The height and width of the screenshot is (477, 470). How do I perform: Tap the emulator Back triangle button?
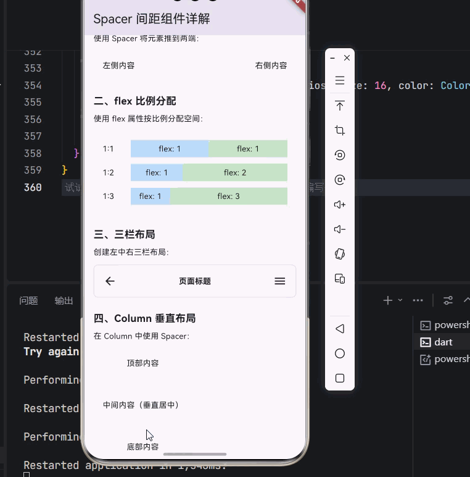click(x=340, y=329)
